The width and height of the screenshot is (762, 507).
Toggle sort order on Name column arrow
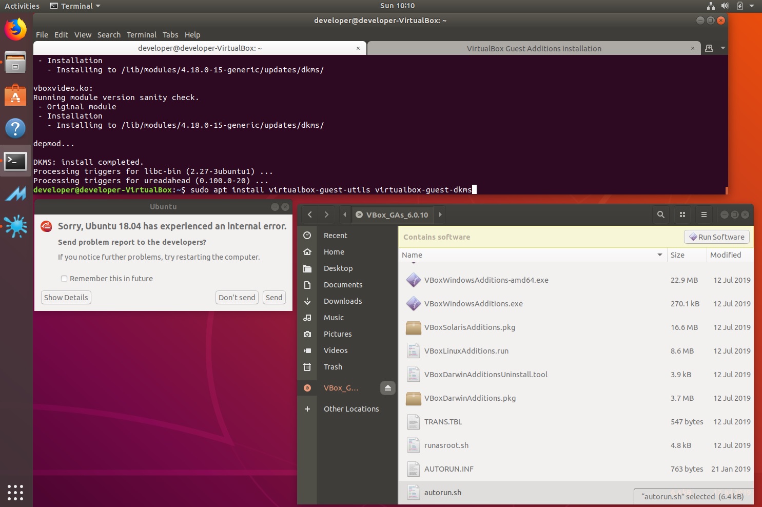[660, 255]
